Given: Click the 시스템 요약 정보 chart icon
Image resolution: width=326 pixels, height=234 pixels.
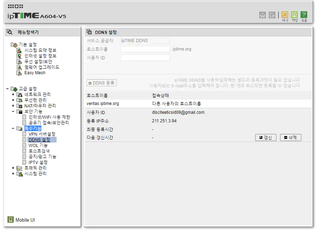Looking at the screenshot, I should (x=19, y=51).
